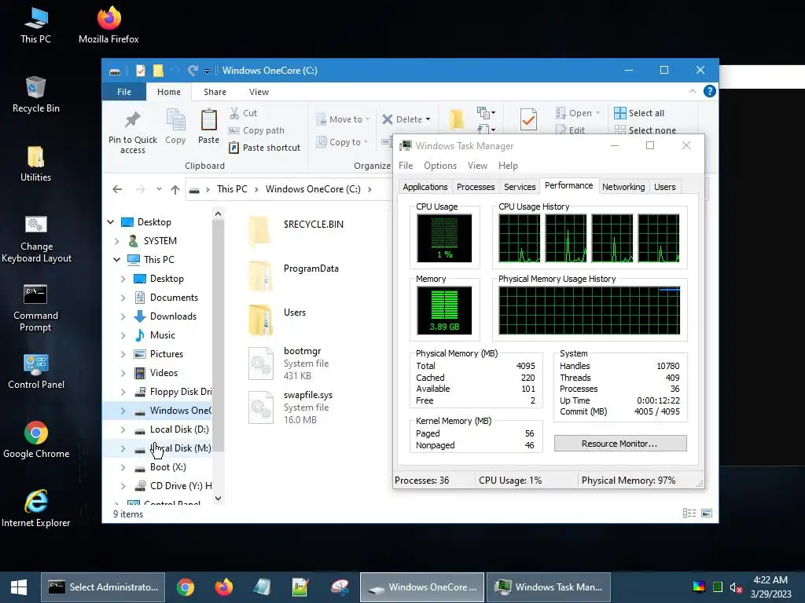The width and height of the screenshot is (805, 603).
Task: Select the swapfile.sys file
Action: pyautogui.click(x=292, y=407)
